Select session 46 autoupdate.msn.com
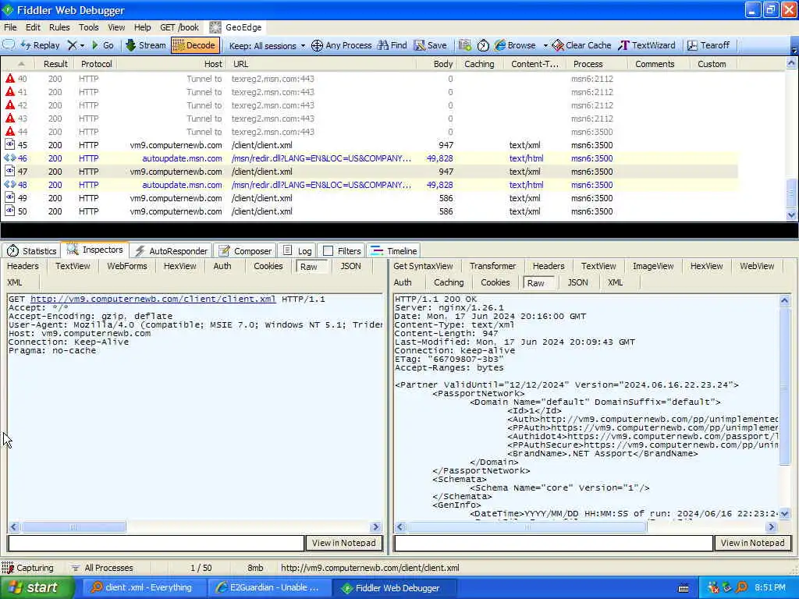The height and width of the screenshot is (599, 799). pyautogui.click(x=369, y=158)
